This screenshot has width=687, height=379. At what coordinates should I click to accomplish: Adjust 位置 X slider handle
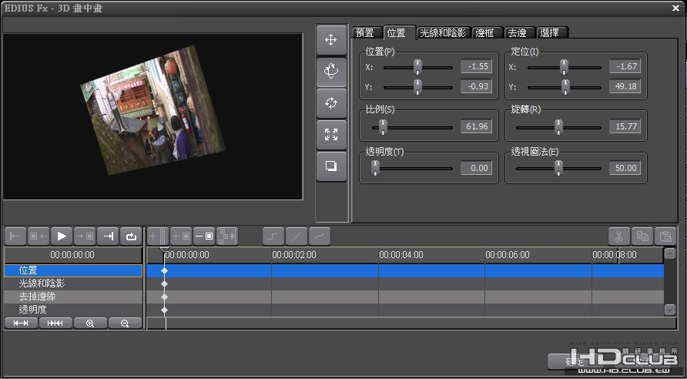click(418, 67)
